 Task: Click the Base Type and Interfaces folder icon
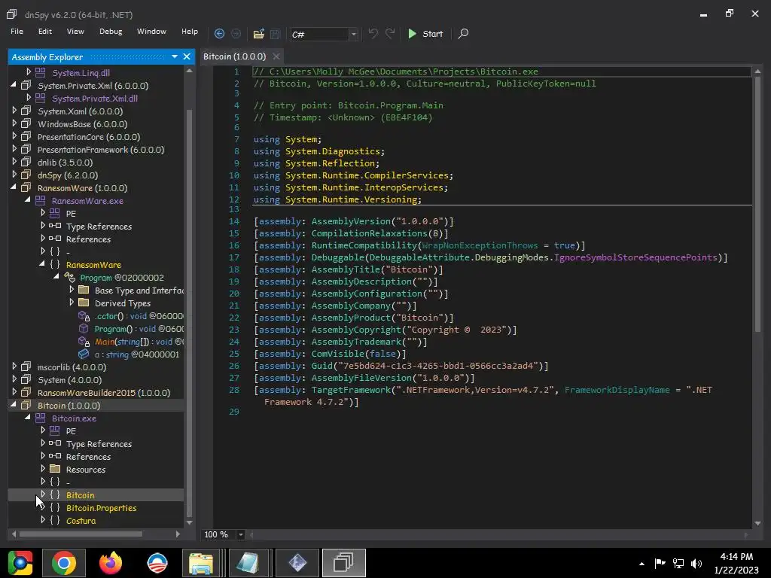point(84,290)
